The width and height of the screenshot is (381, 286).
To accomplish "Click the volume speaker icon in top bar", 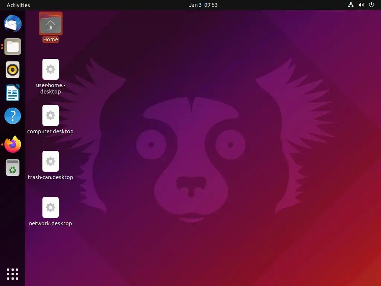I will [x=361, y=5].
